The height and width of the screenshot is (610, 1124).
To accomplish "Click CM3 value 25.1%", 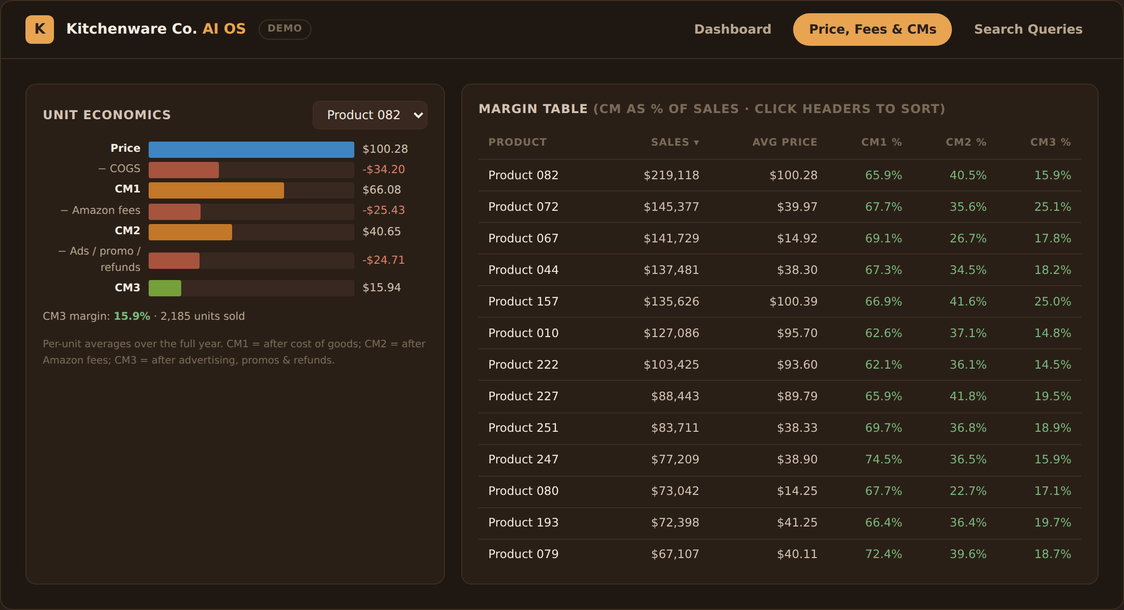I will tap(1053, 207).
